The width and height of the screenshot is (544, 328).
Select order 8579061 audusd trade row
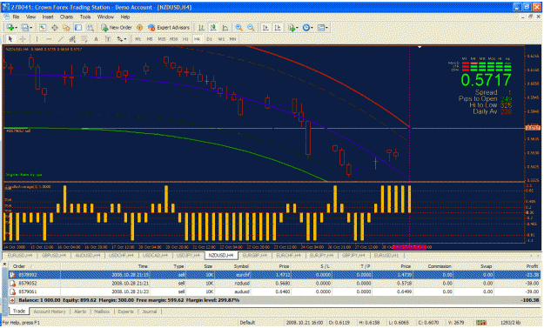pyautogui.click(x=274, y=291)
